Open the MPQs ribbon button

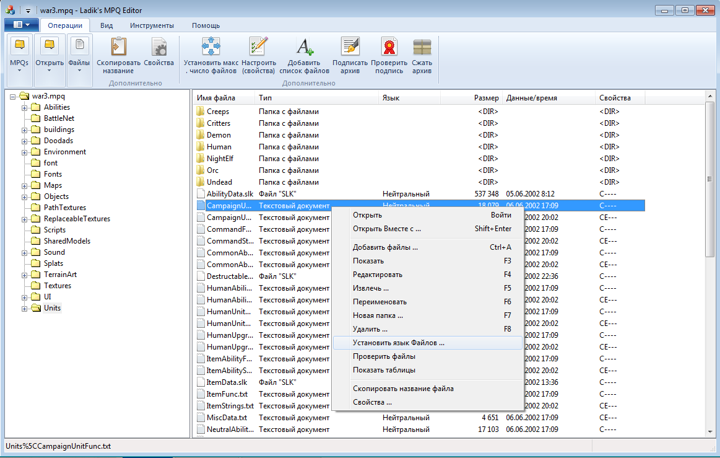point(19,59)
